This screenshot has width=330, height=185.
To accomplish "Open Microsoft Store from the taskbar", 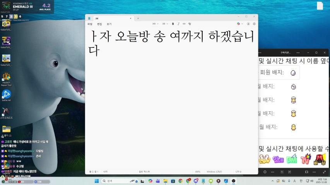I will (173, 181).
